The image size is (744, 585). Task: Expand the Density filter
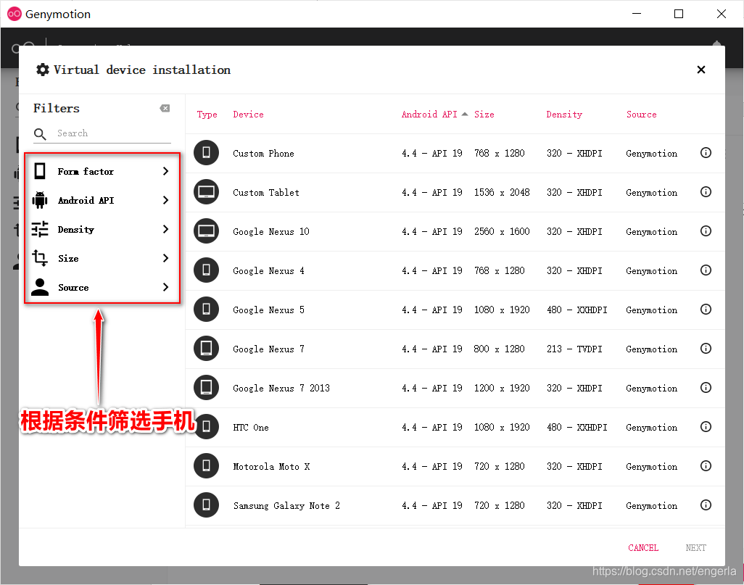click(x=102, y=229)
